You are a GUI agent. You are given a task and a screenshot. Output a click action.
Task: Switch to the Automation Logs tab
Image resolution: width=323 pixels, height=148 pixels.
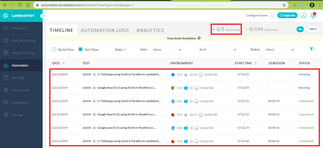[x=105, y=30]
